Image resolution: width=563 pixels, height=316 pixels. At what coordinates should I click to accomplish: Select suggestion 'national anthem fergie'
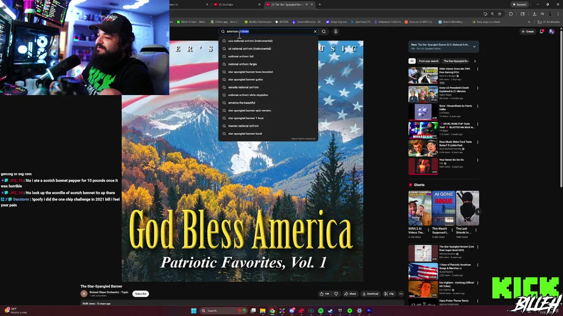(268, 64)
